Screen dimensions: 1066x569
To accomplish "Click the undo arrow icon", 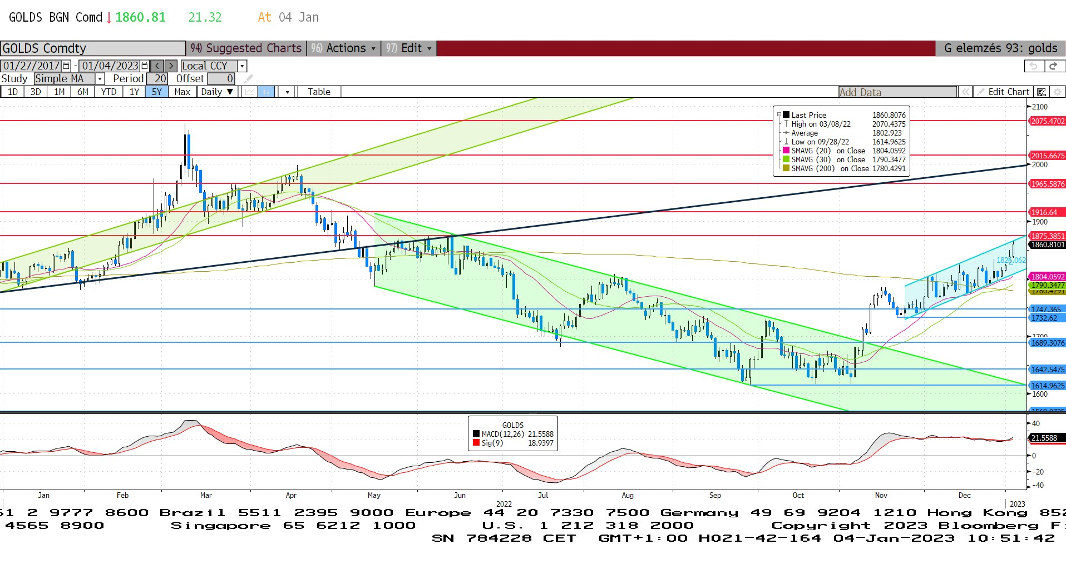I will click(x=1034, y=66).
